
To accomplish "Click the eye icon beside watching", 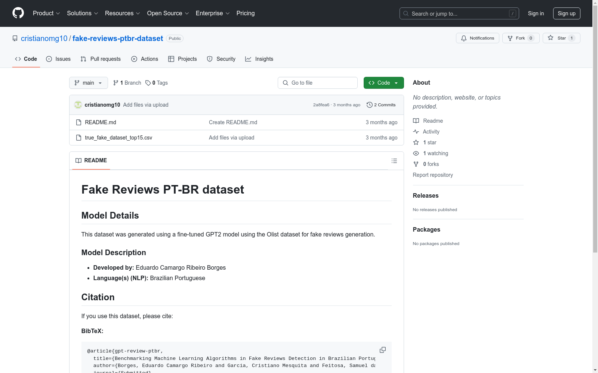I will coord(416,153).
